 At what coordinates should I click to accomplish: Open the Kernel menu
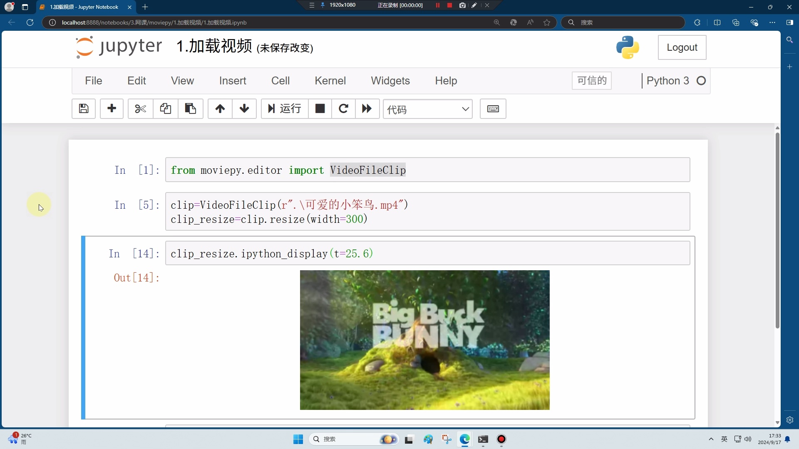pos(330,81)
